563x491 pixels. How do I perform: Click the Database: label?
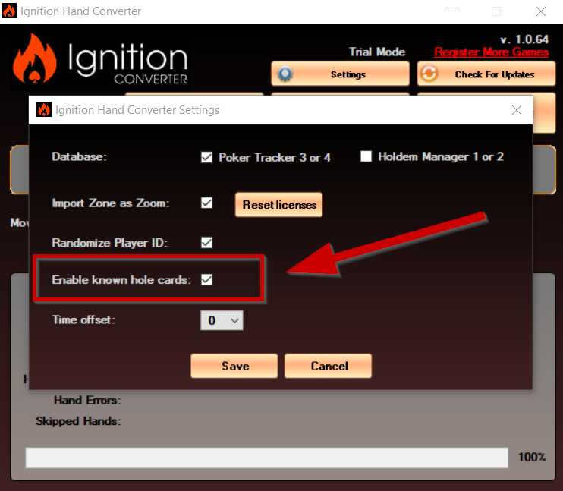(80, 156)
